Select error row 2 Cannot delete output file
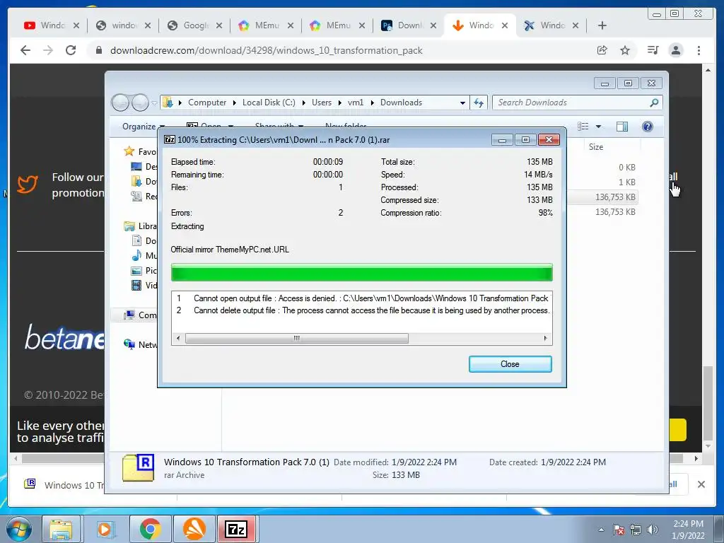724x543 pixels. pos(361,310)
